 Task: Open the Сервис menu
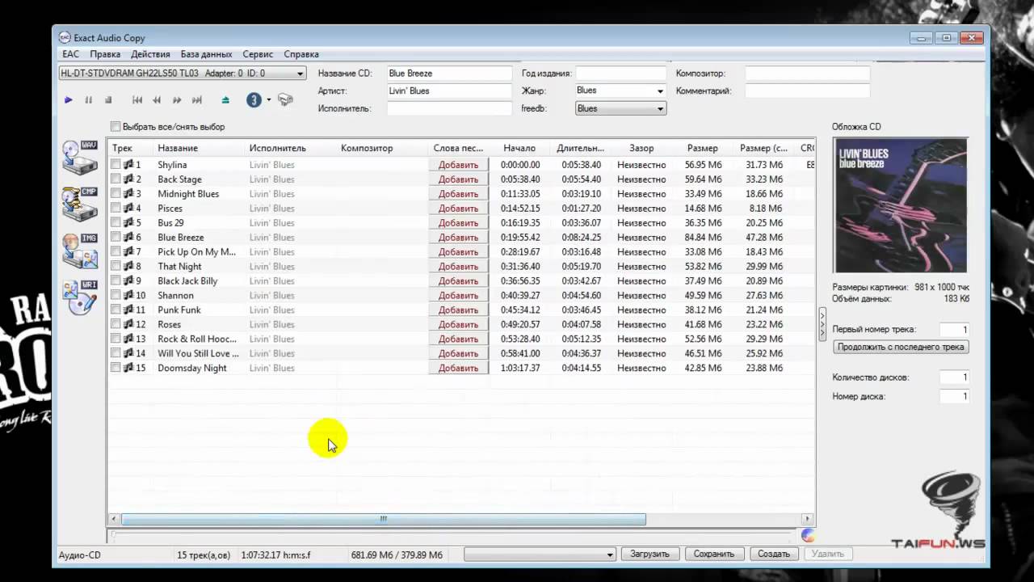tap(258, 54)
